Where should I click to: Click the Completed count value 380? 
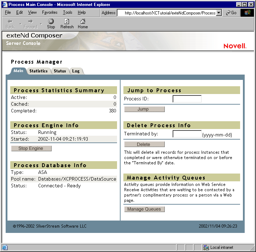112,111
